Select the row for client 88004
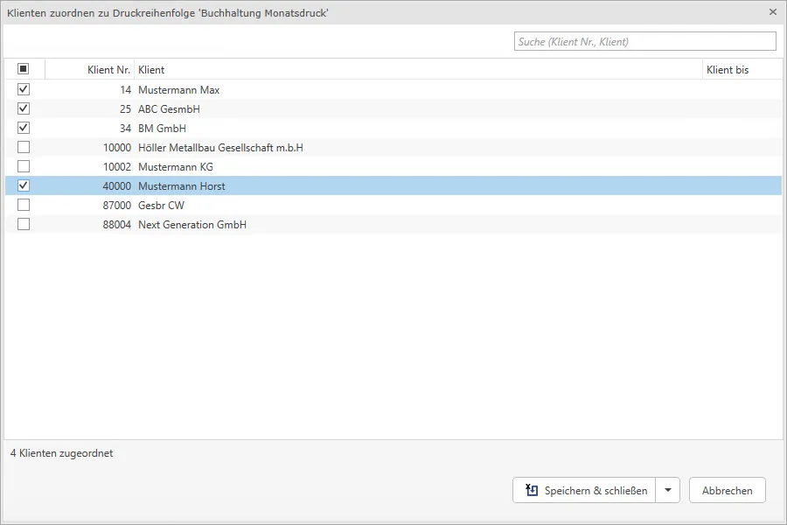This screenshot has width=787, height=525. pos(393,225)
